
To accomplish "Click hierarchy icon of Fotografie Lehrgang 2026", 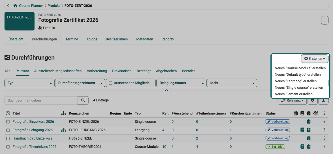I will click(63, 130).
